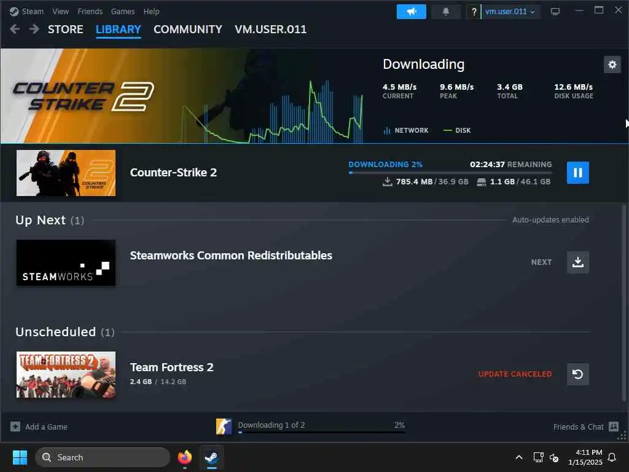This screenshot has width=629, height=472.
Task: Click the Counter-Strike 2 banner logo
Action: [83, 96]
